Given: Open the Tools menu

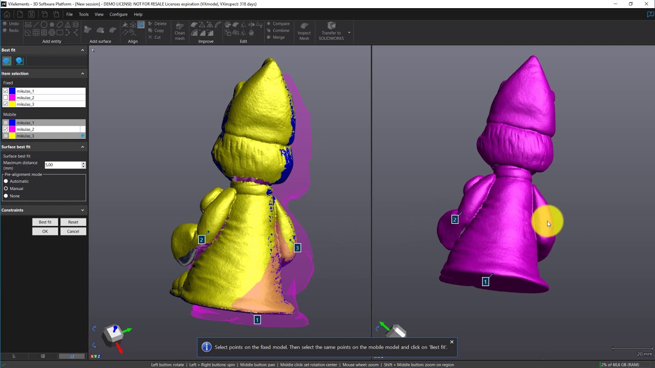Looking at the screenshot, I should [83, 14].
